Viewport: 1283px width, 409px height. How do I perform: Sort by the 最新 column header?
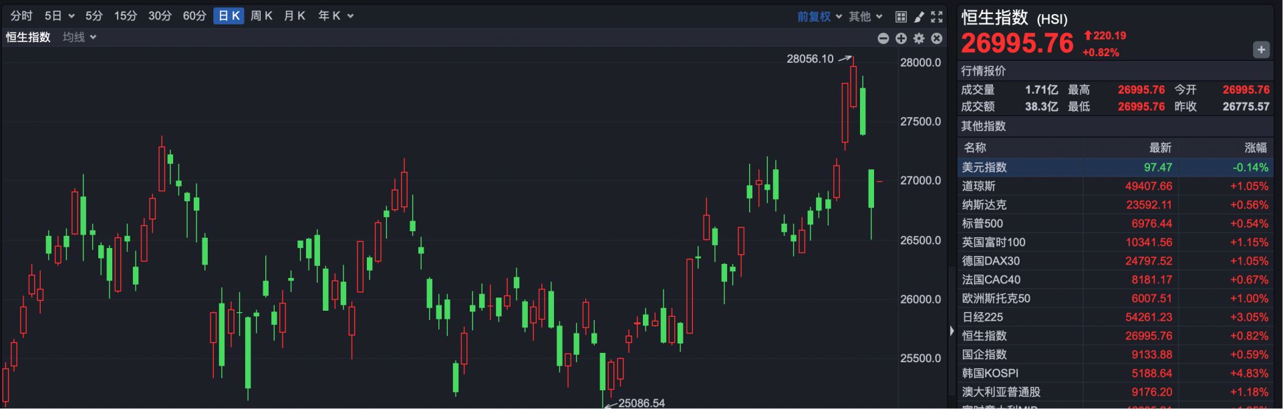(1160, 148)
